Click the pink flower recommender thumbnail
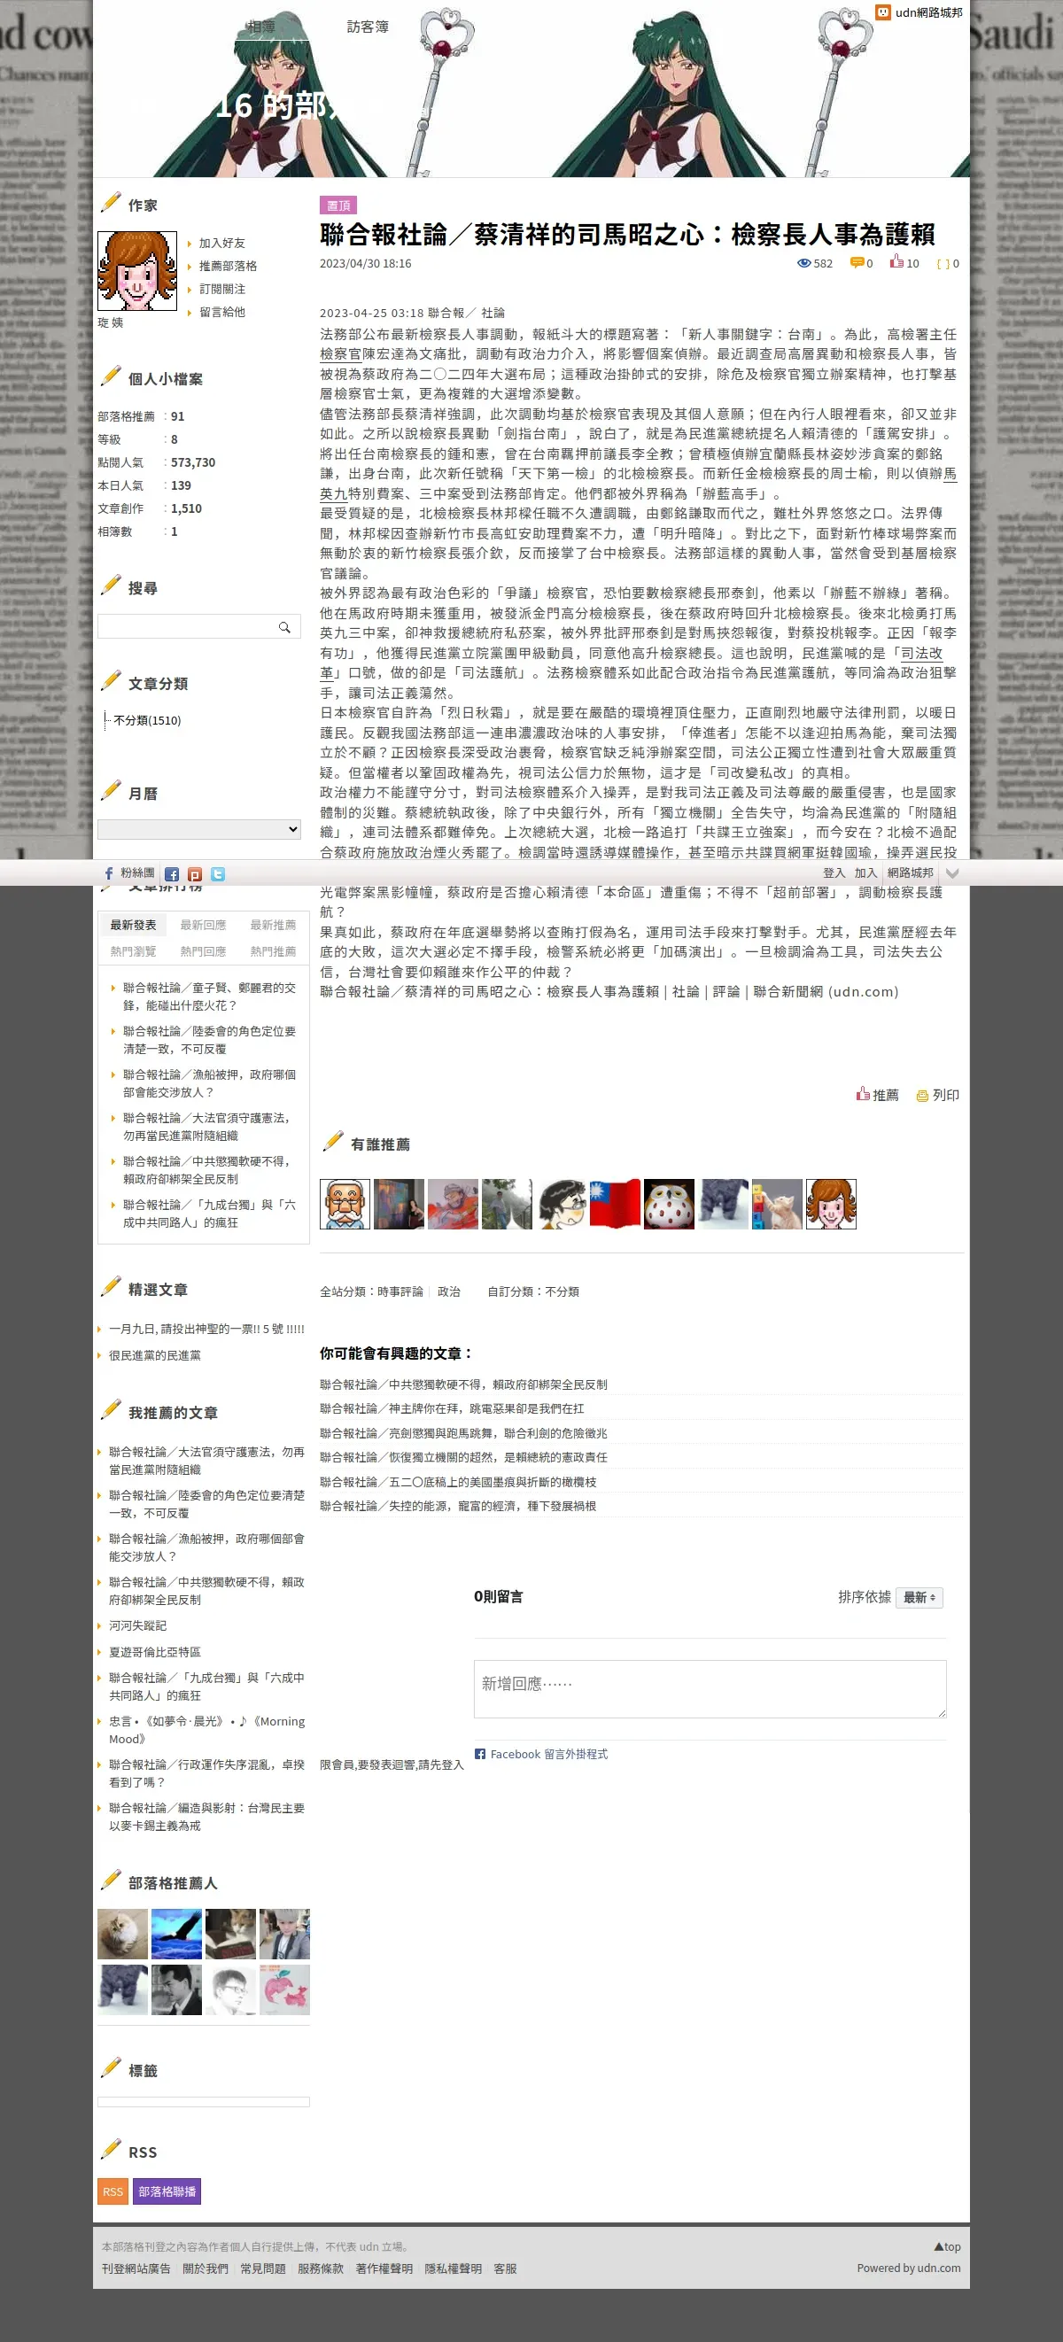 coord(284,1989)
